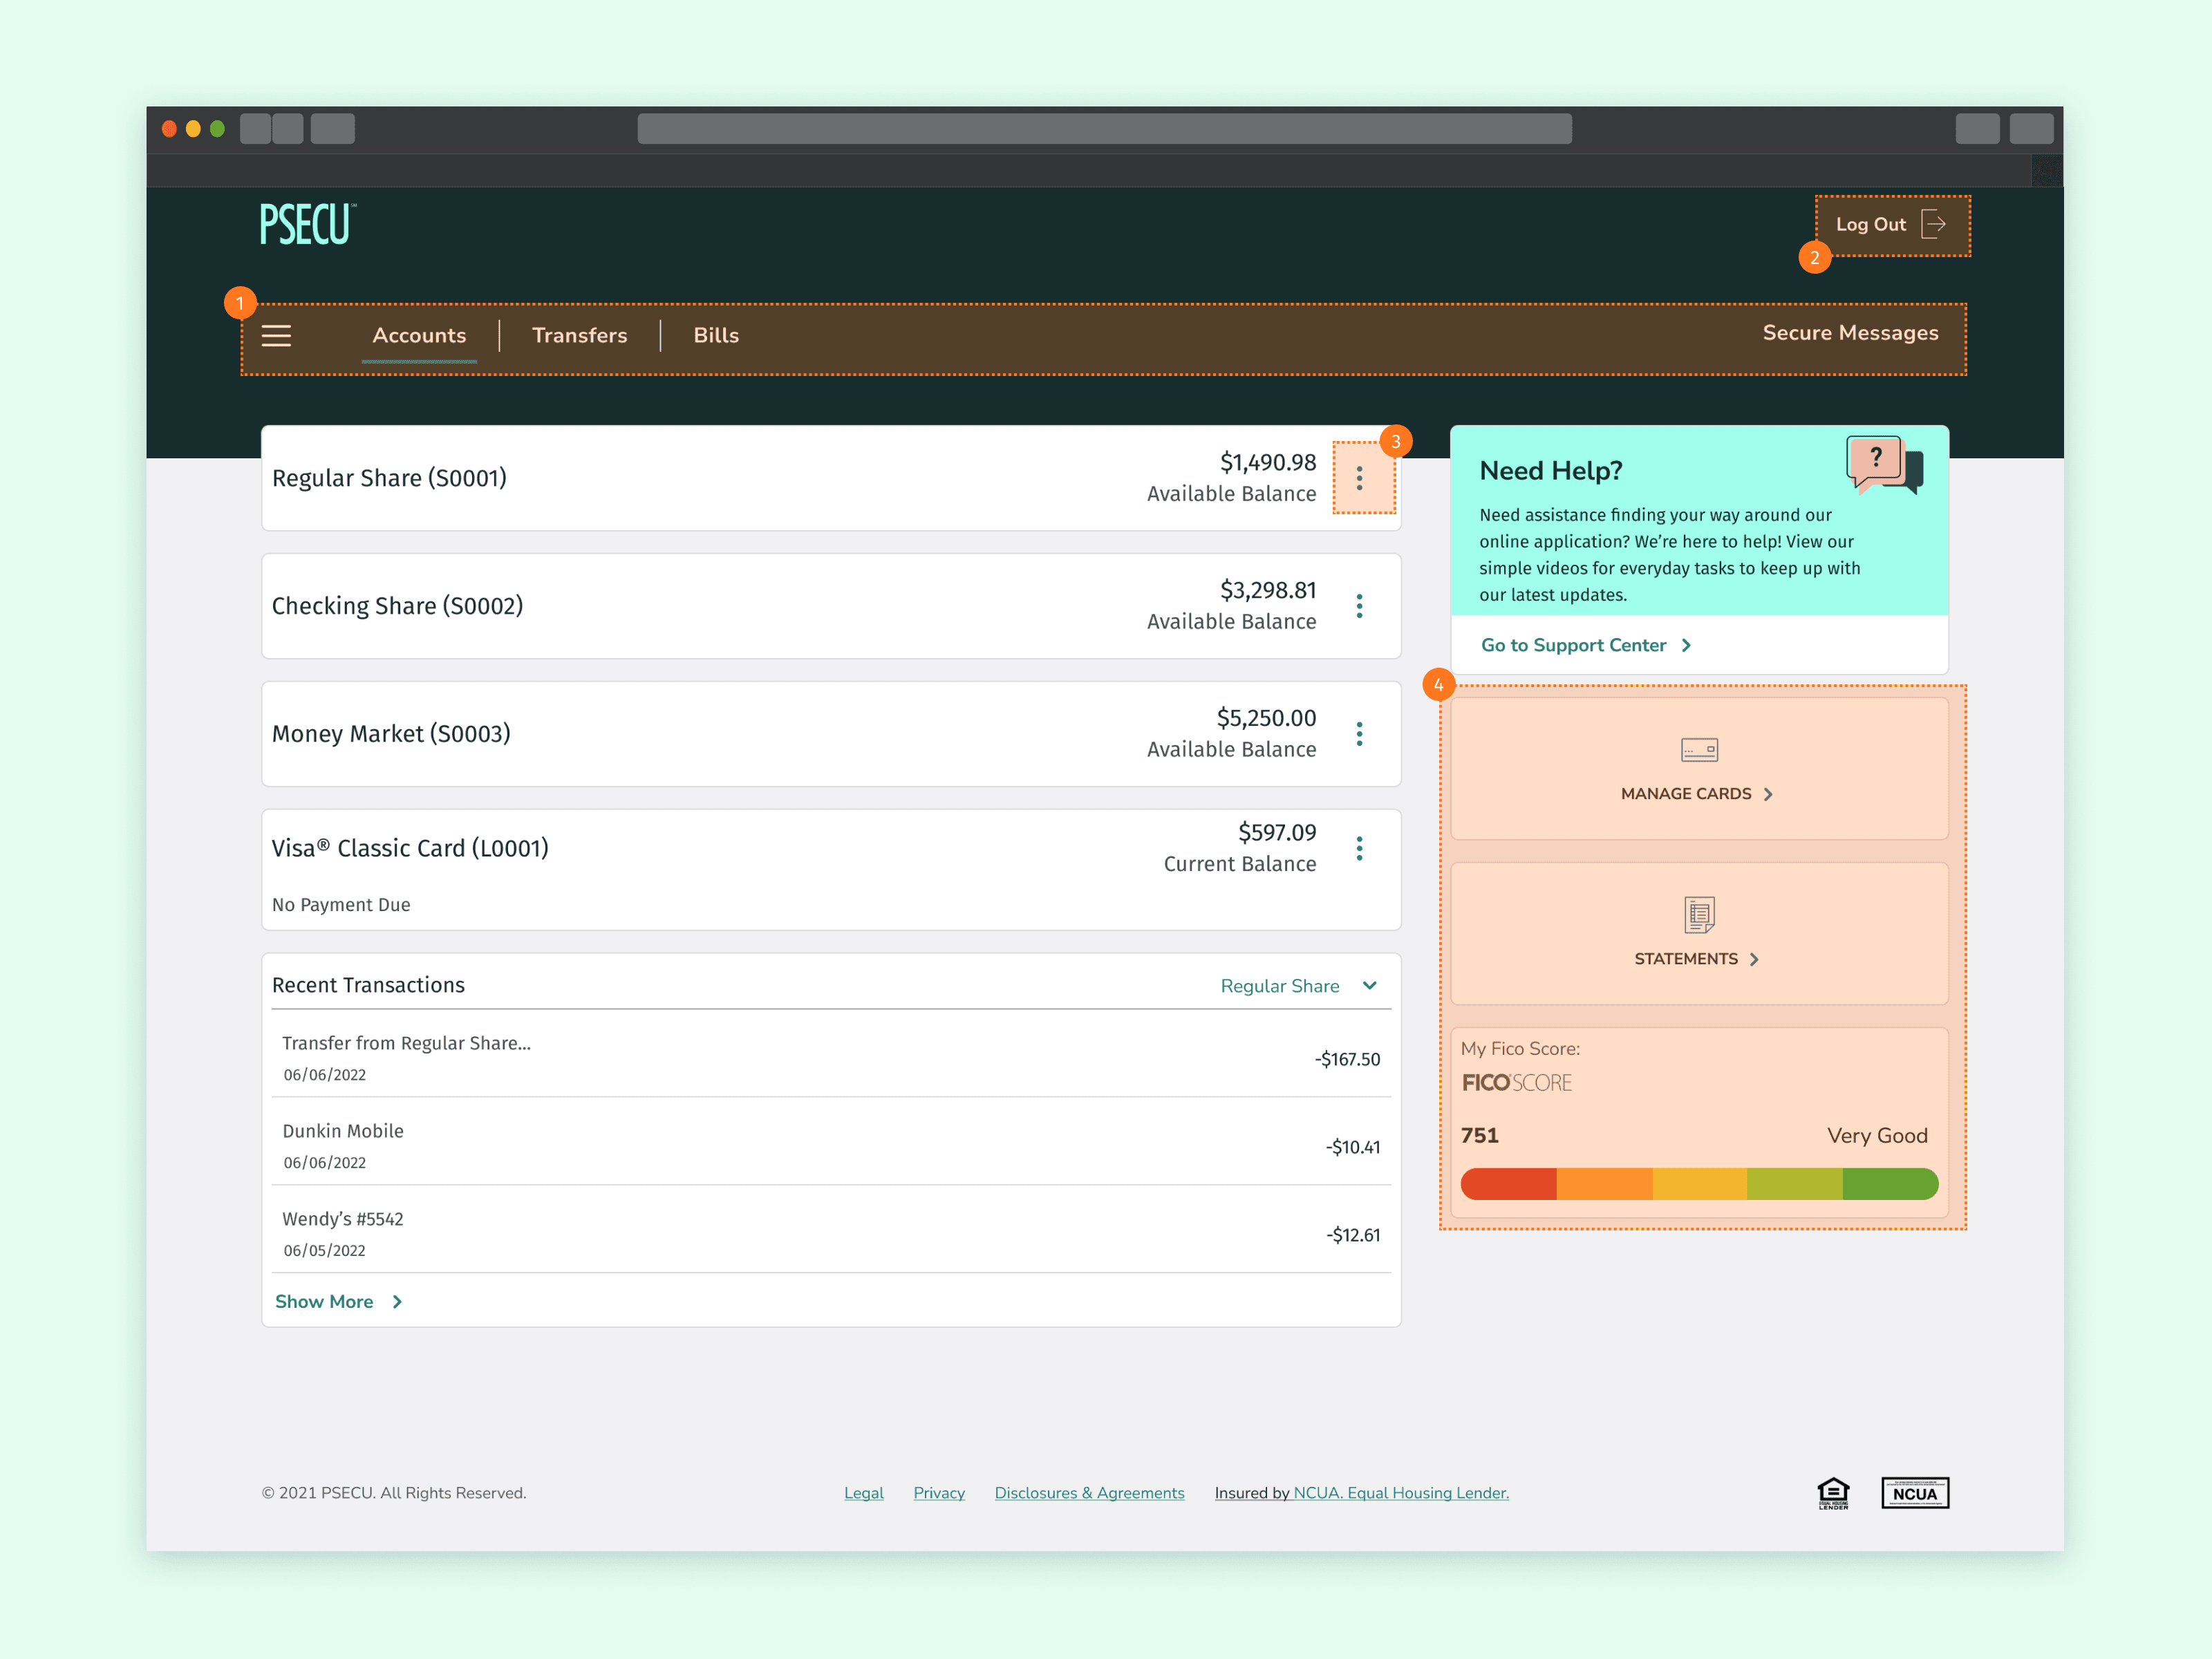
Task: Open the Wendy's #5542 transaction
Action: (x=831, y=1234)
